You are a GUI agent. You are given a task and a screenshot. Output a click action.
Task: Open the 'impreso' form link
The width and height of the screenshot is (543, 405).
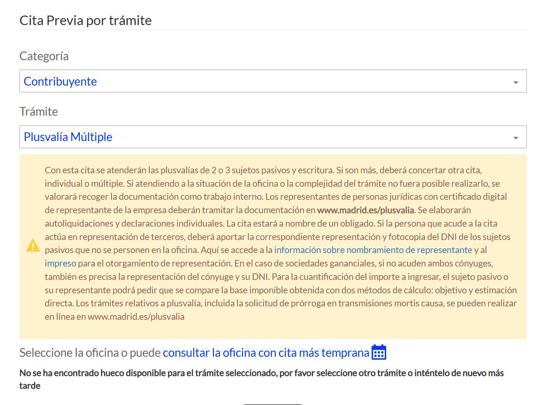point(60,263)
